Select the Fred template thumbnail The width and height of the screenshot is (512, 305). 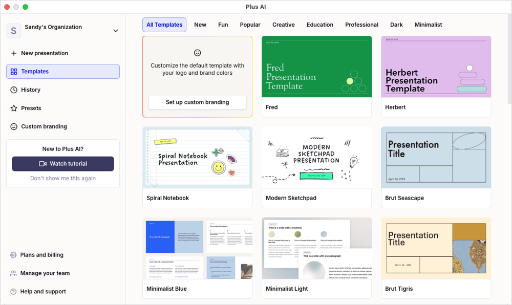coord(317,67)
